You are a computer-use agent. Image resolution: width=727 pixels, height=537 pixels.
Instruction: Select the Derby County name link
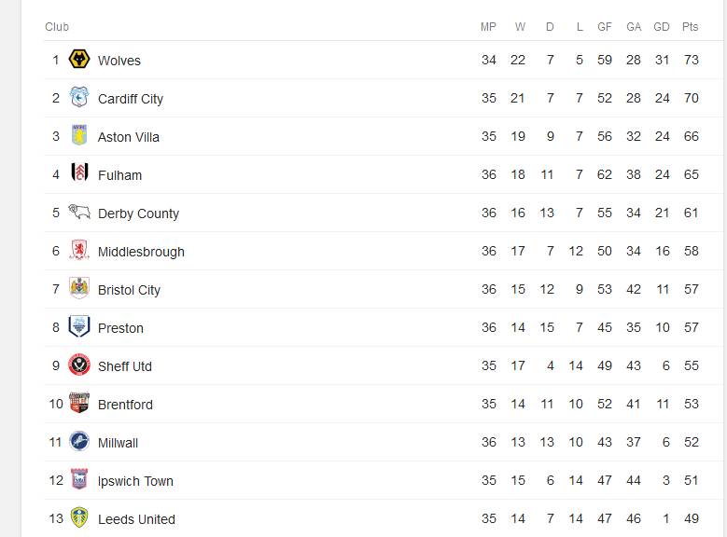[x=138, y=213]
